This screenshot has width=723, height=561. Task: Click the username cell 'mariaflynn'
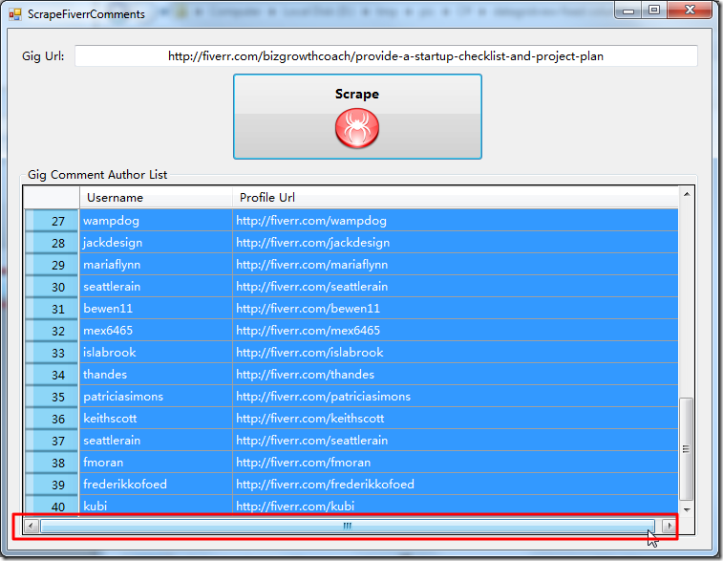point(156,265)
